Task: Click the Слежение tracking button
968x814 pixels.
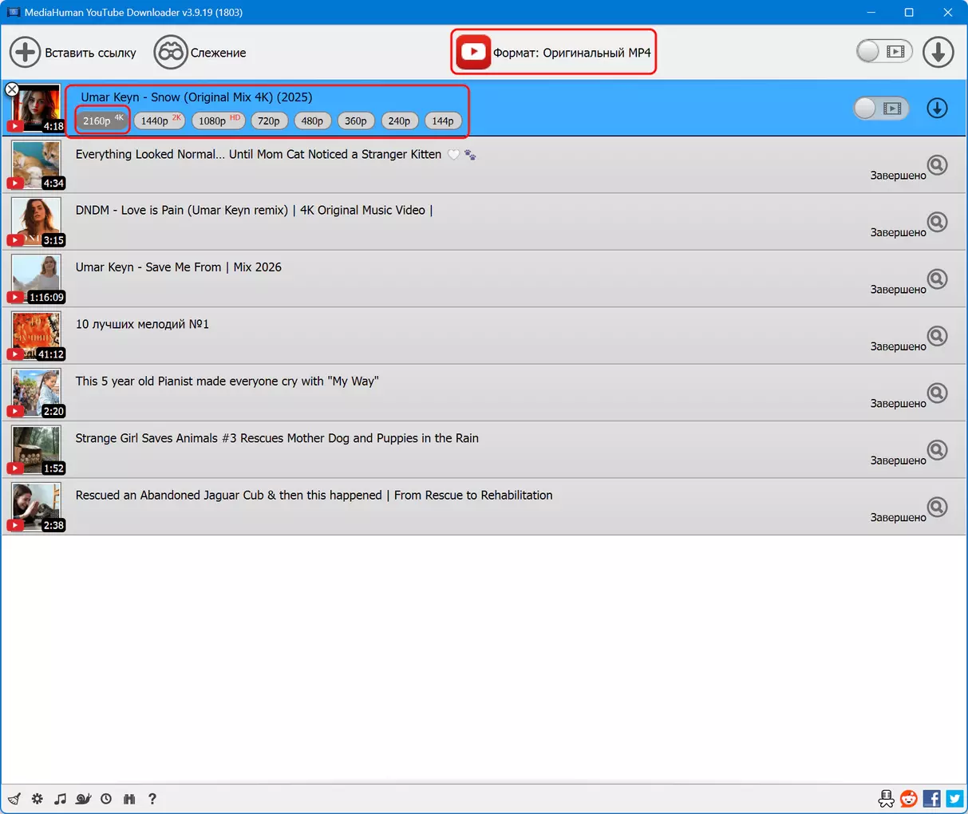Action: click(x=200, y=53)
